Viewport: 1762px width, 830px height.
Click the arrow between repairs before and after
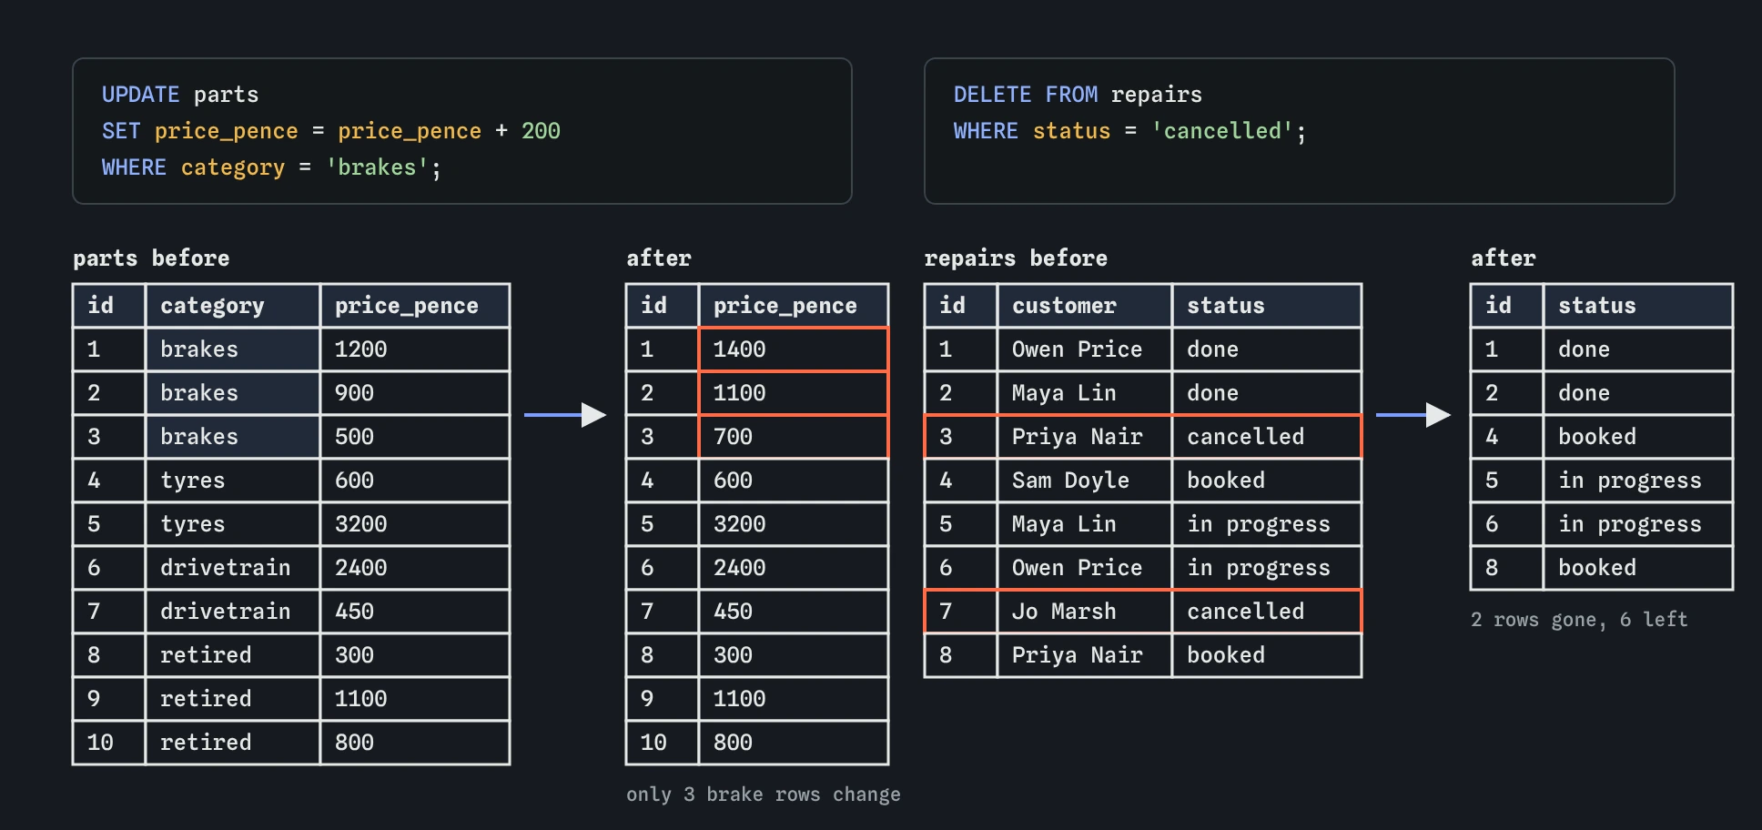pos(1413,415)
